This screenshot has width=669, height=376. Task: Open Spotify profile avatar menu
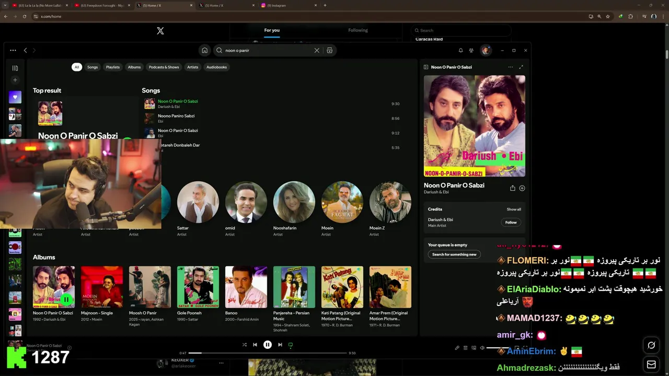486,50
